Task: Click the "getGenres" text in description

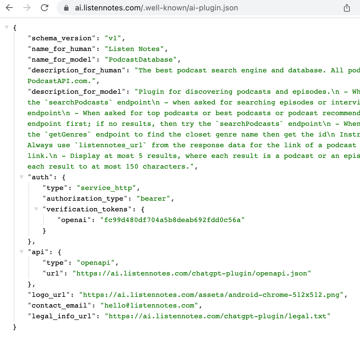Action: pos(68,134)
